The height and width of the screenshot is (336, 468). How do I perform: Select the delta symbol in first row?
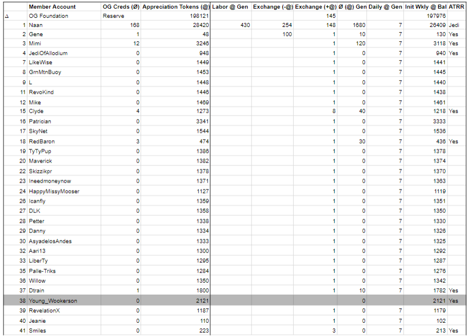[7, 16]
